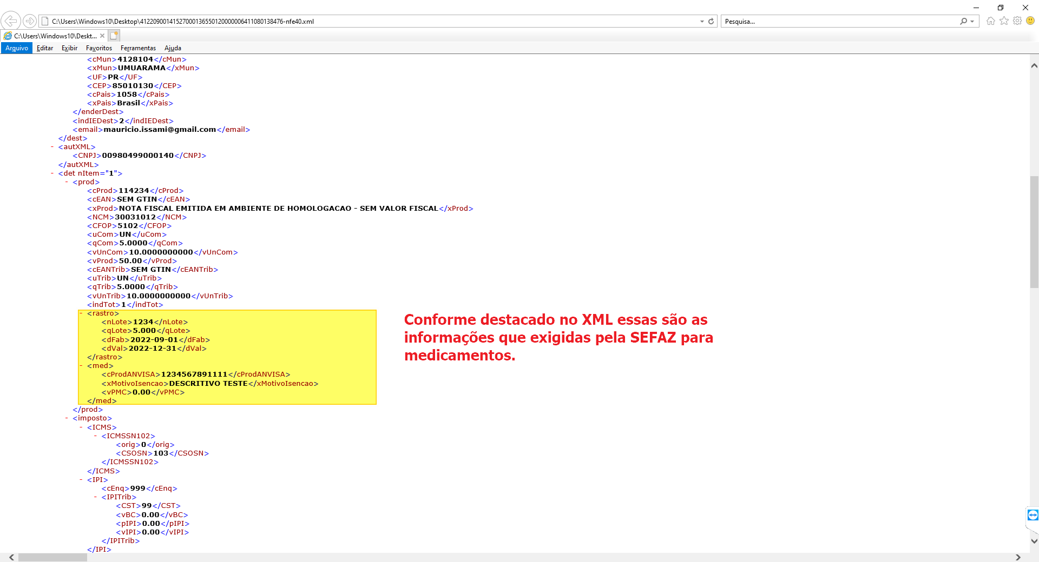Screen dimensions: 1039x562
Task: Click the Pesquisa search field
Action: [839, 22]
